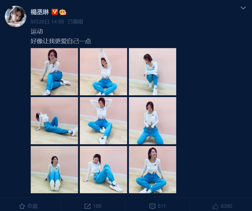Image resolution: width=252 pixels, height=211 pixels.
Task: Click the comment bubble icon
Action: coord(152,206)
